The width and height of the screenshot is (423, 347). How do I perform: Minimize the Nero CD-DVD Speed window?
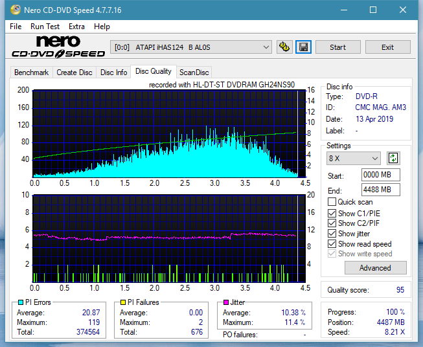344,10
